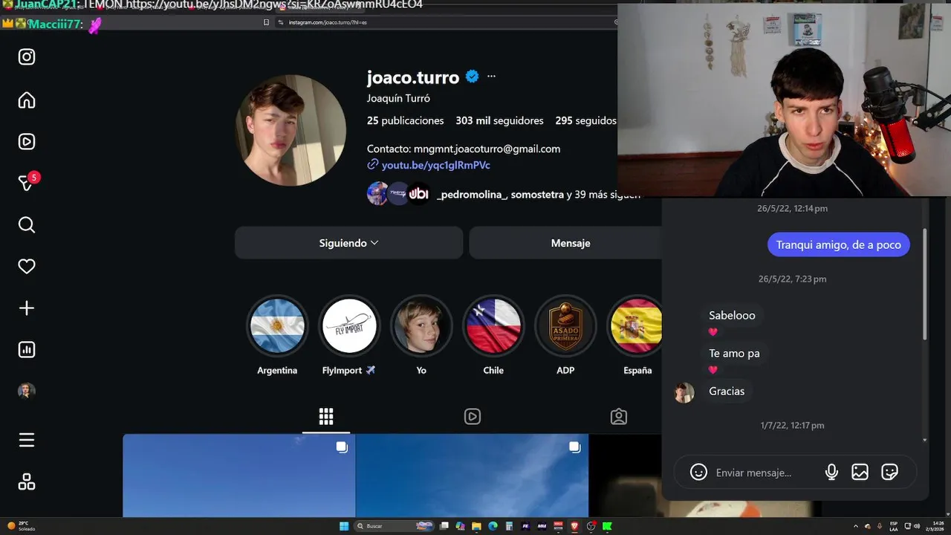
Task: Open the Argentina story highlight
Action: click(277, 325)
